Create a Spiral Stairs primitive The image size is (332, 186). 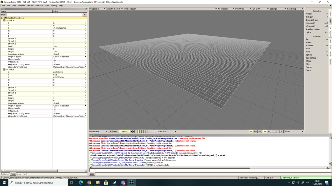coord(311,58)
